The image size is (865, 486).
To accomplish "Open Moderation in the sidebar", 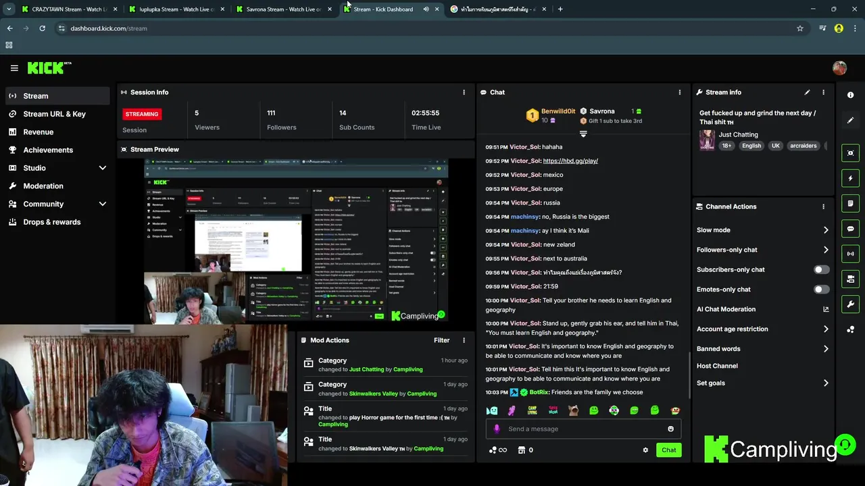I will [x=57, y=186].
